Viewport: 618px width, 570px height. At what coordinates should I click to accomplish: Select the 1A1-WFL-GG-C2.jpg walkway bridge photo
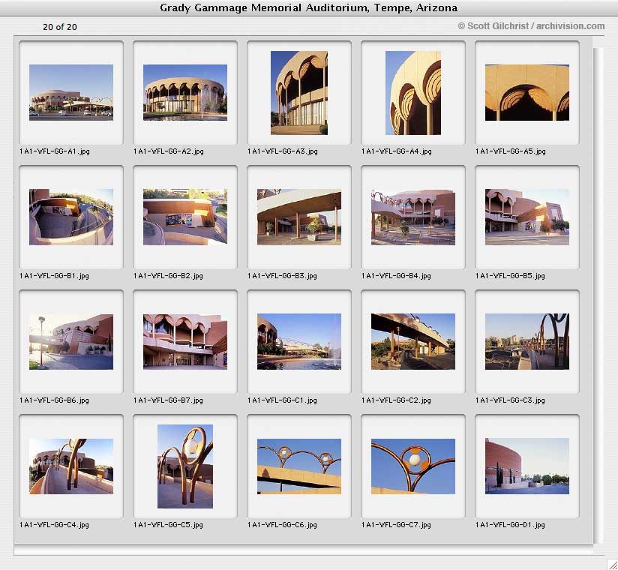pyautogui.click(x=413, y=342)
